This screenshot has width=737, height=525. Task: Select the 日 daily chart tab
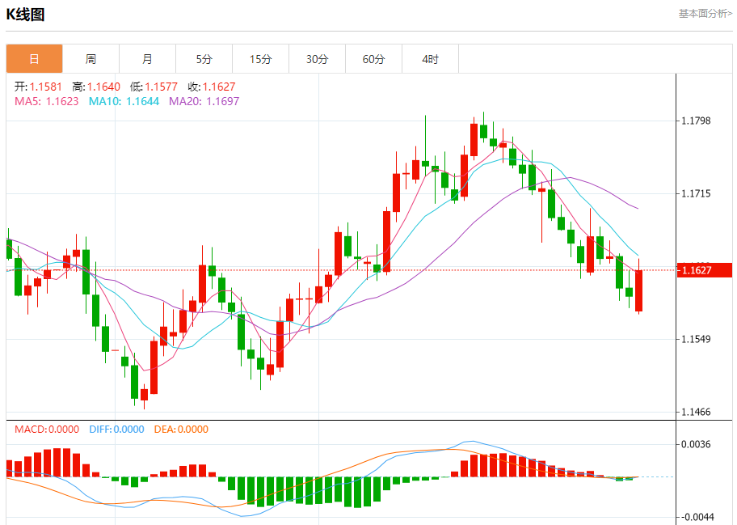[x=34, y=59]
